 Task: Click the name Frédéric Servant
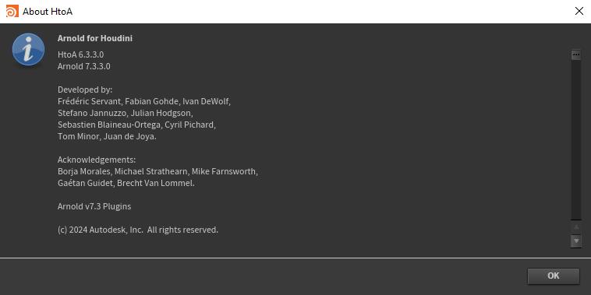pyautogui.click(x=89, y=101)
